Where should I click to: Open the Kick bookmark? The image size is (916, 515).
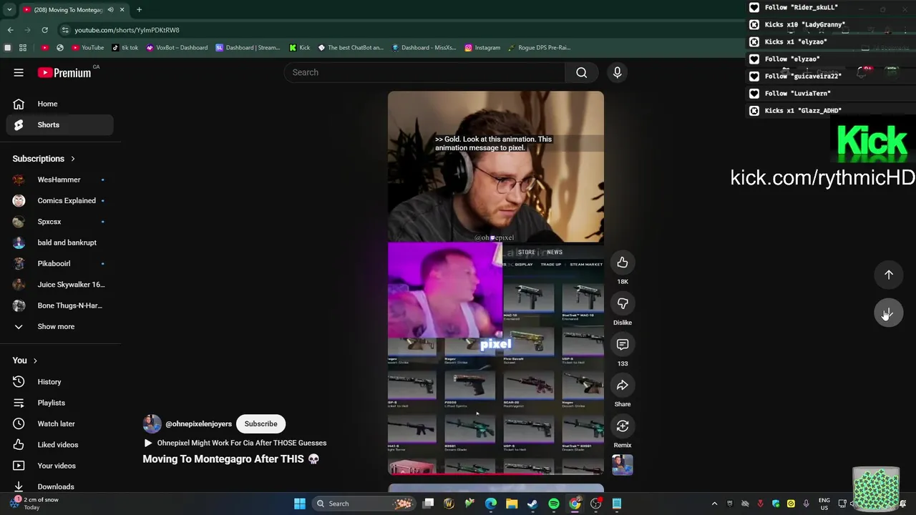click(300, 48)
